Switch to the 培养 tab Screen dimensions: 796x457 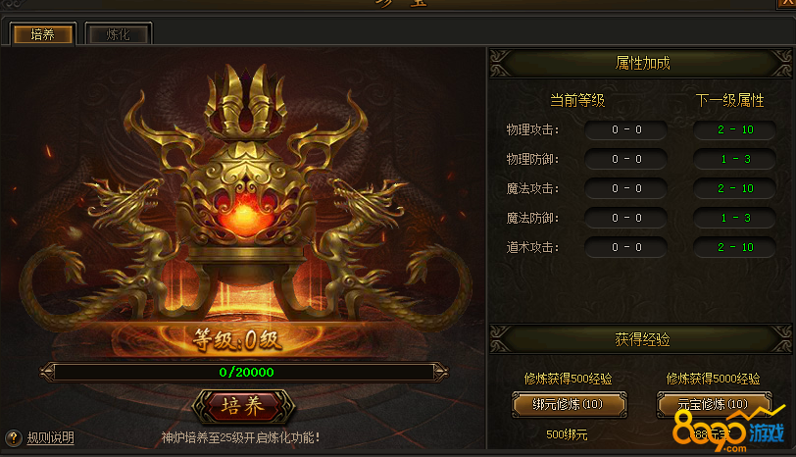pos(43,34)
